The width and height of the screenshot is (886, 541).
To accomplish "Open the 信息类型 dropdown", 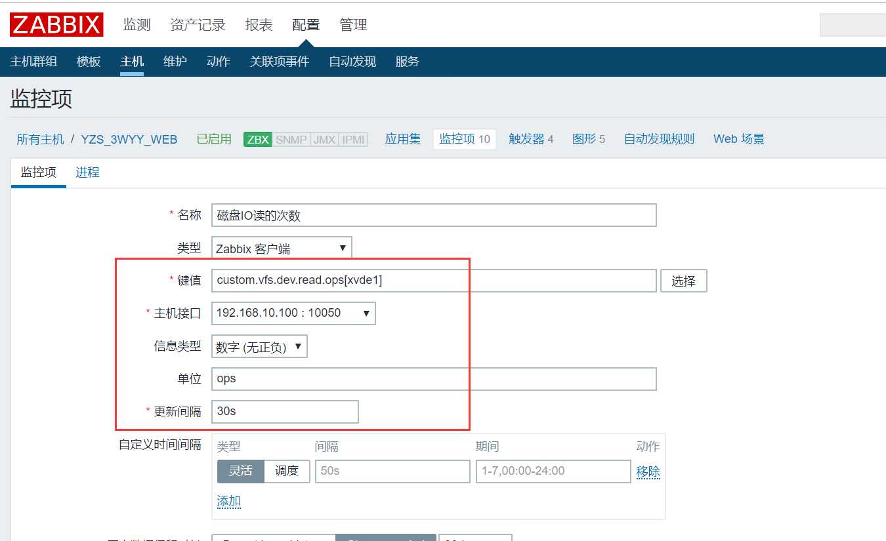I will (x=259, y=346).
